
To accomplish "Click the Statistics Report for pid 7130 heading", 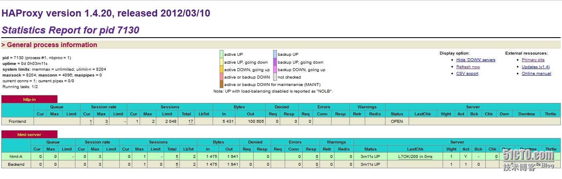I will coord(70,30).
